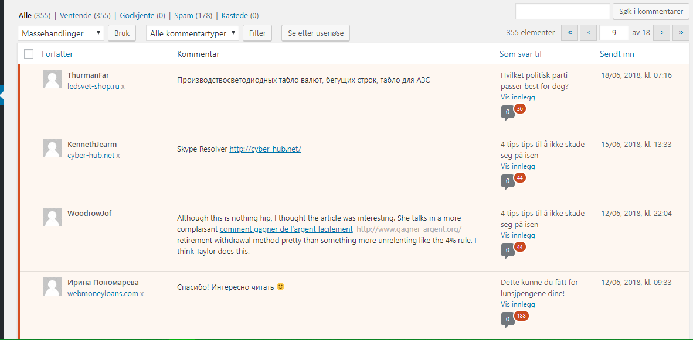Go to next comments page
Image resolution: width=693 pixels, height=340 pixels.
[661, 33]
